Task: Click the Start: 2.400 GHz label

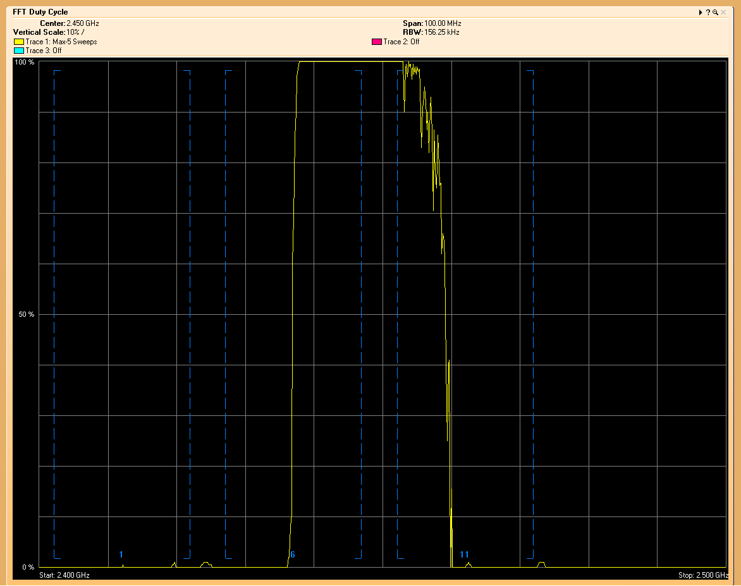Action: 64,575
